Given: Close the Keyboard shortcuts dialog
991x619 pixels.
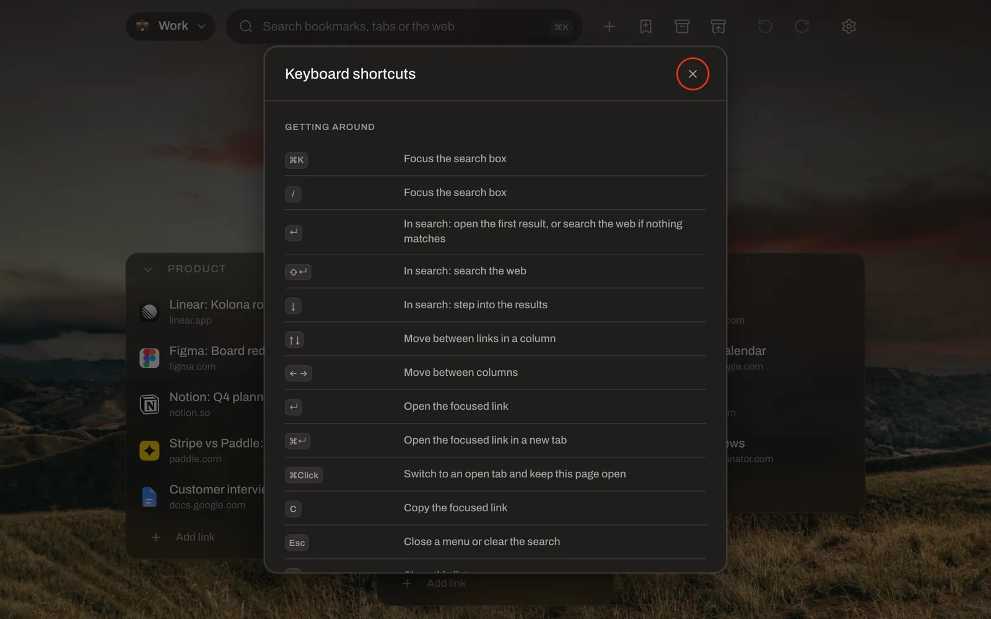Looking at the screenshot, I should click(692, 74).
